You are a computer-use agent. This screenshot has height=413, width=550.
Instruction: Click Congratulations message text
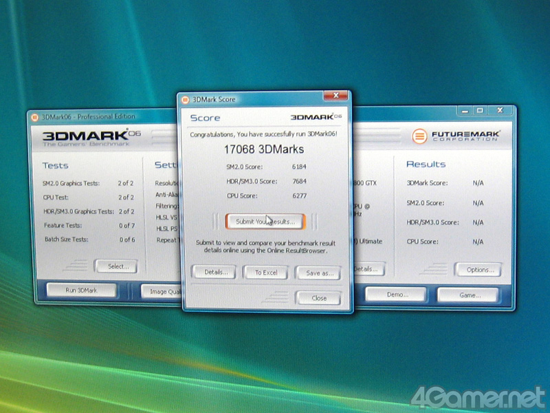coord(263,134)
